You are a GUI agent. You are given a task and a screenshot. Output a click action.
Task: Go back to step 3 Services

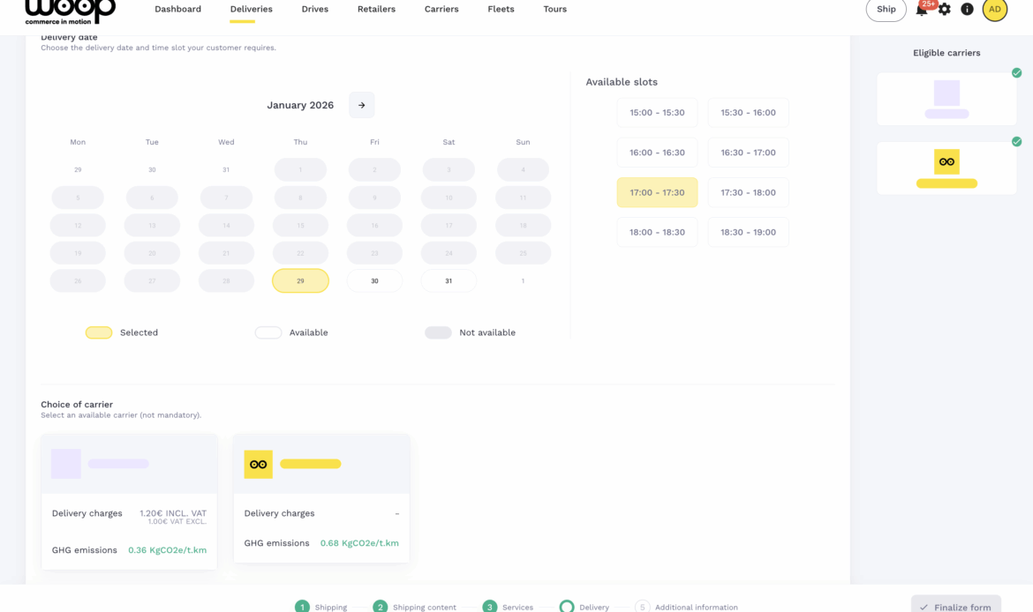point(509,607)
